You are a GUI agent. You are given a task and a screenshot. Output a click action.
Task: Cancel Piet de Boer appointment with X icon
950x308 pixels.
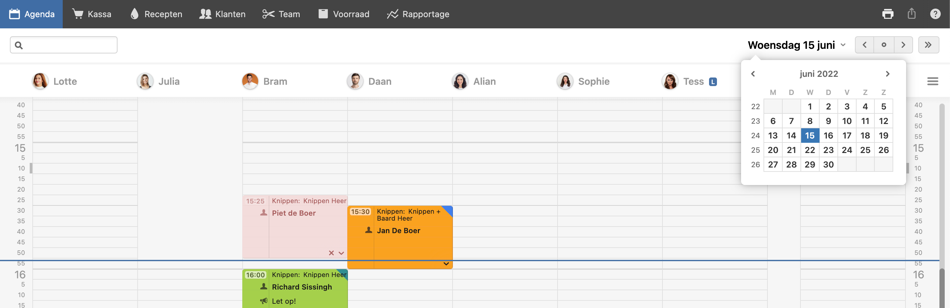pyautogui.click(x=331, y=253)
